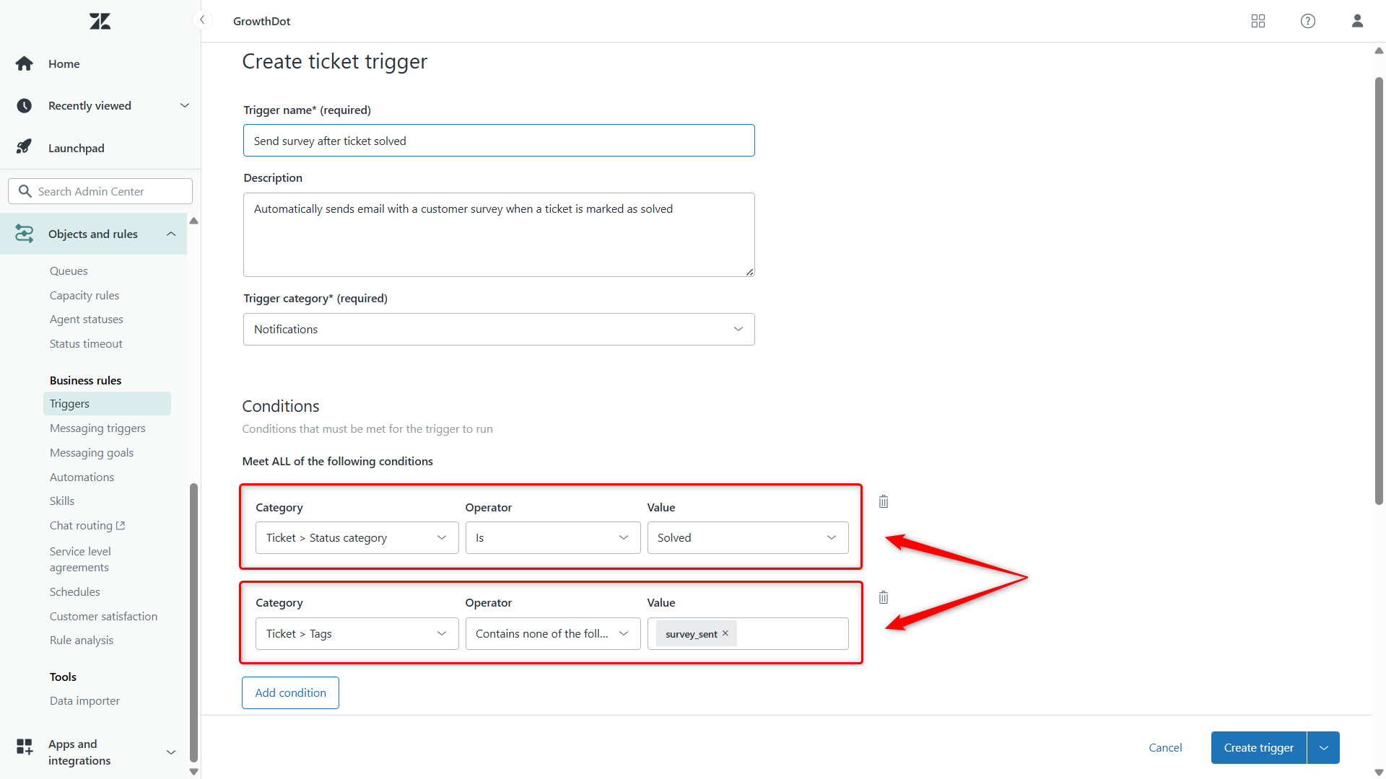Select the Home icon in the sidebar

[x=25, y=63]
